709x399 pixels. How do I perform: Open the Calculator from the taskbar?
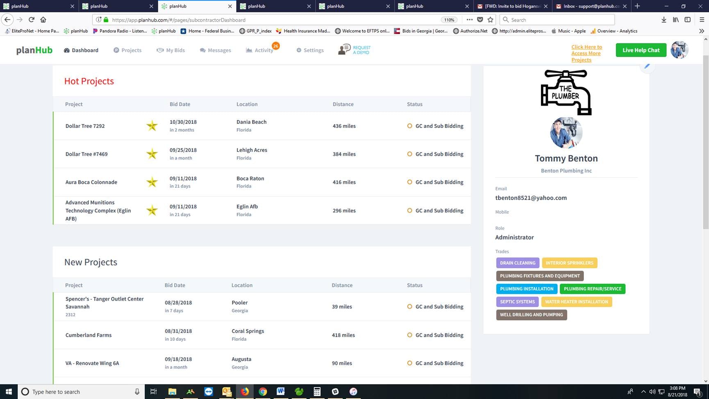(317, 392)
